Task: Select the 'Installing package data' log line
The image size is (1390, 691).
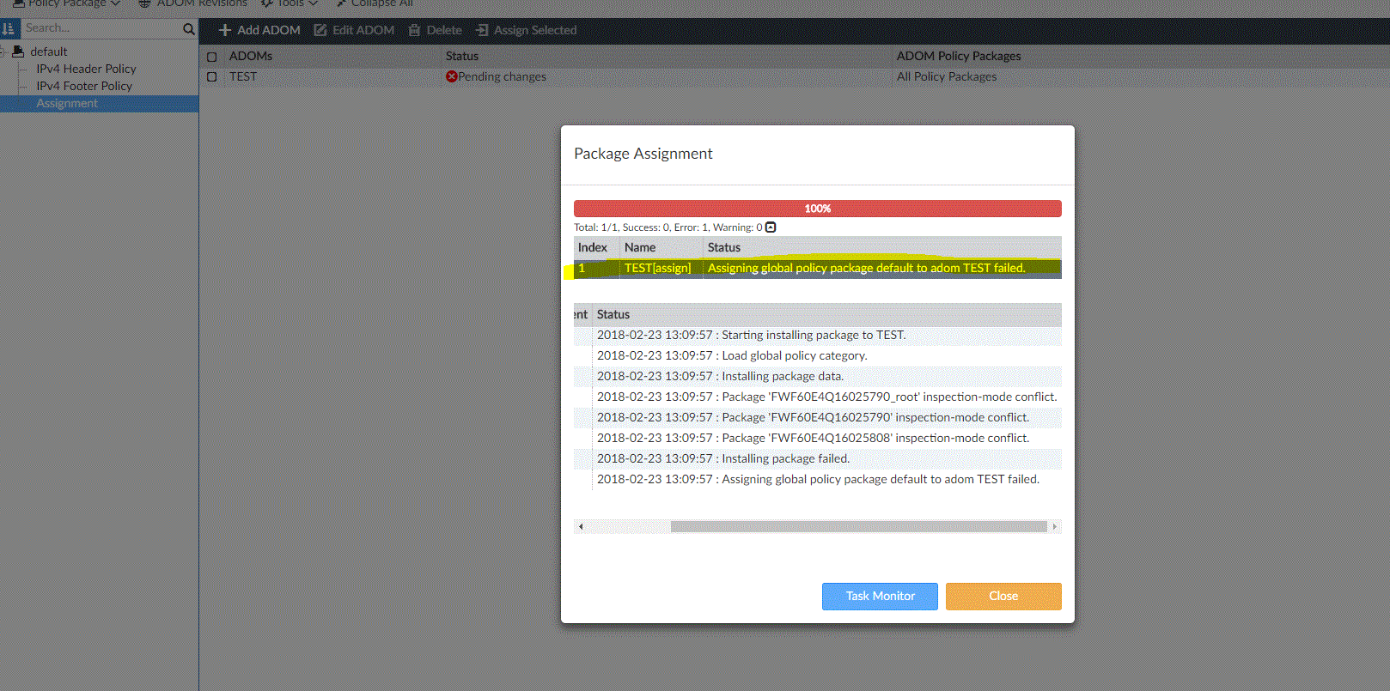Action: pos(721,376)
